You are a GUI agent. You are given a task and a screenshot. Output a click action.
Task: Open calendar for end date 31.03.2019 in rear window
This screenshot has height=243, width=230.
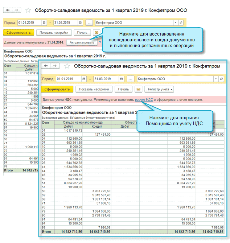[x=80, y=22]
